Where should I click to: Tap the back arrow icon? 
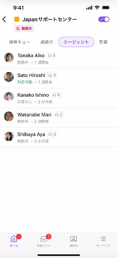pos(4,19)
